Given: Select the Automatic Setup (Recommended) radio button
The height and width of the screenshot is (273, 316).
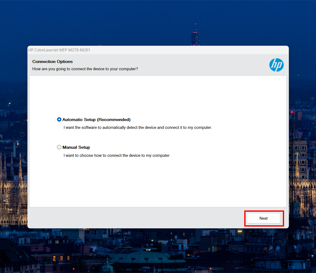Looking at the screenshot, I should [x=59, y=119].
